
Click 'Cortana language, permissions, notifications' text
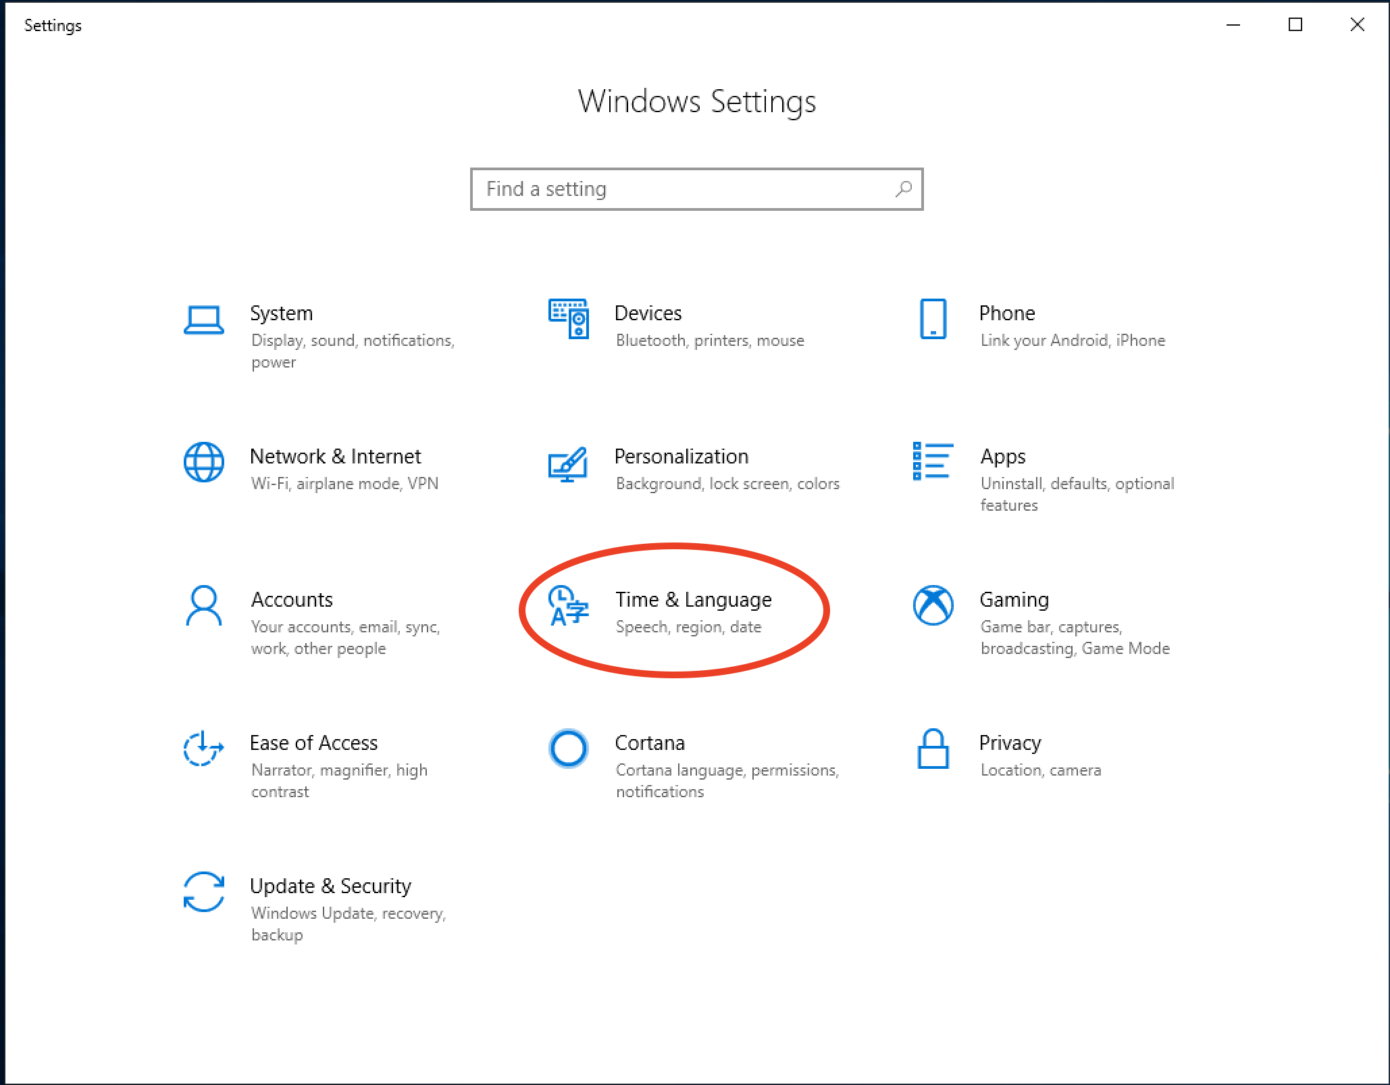click(727, 781)
